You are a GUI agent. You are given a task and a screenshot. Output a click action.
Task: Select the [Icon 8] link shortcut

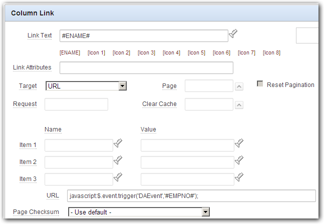pos(271,53)
